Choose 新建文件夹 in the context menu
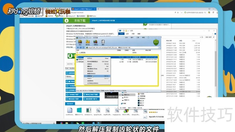The image size is (235, 132). [97, 74]
